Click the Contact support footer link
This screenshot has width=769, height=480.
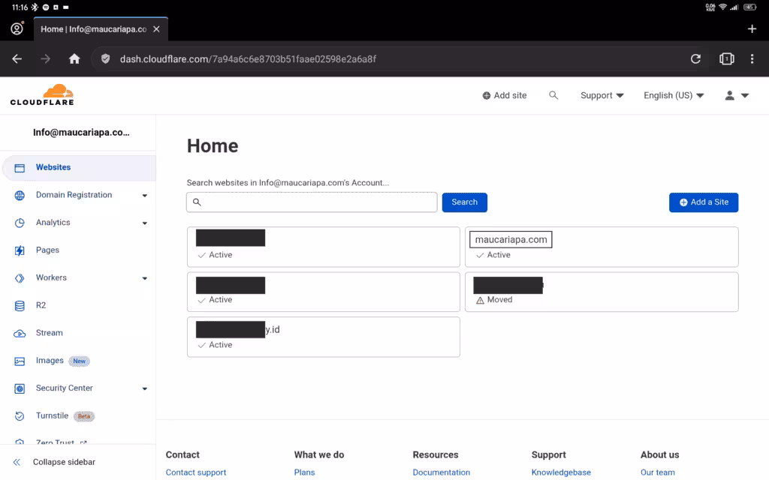point(196,472)
